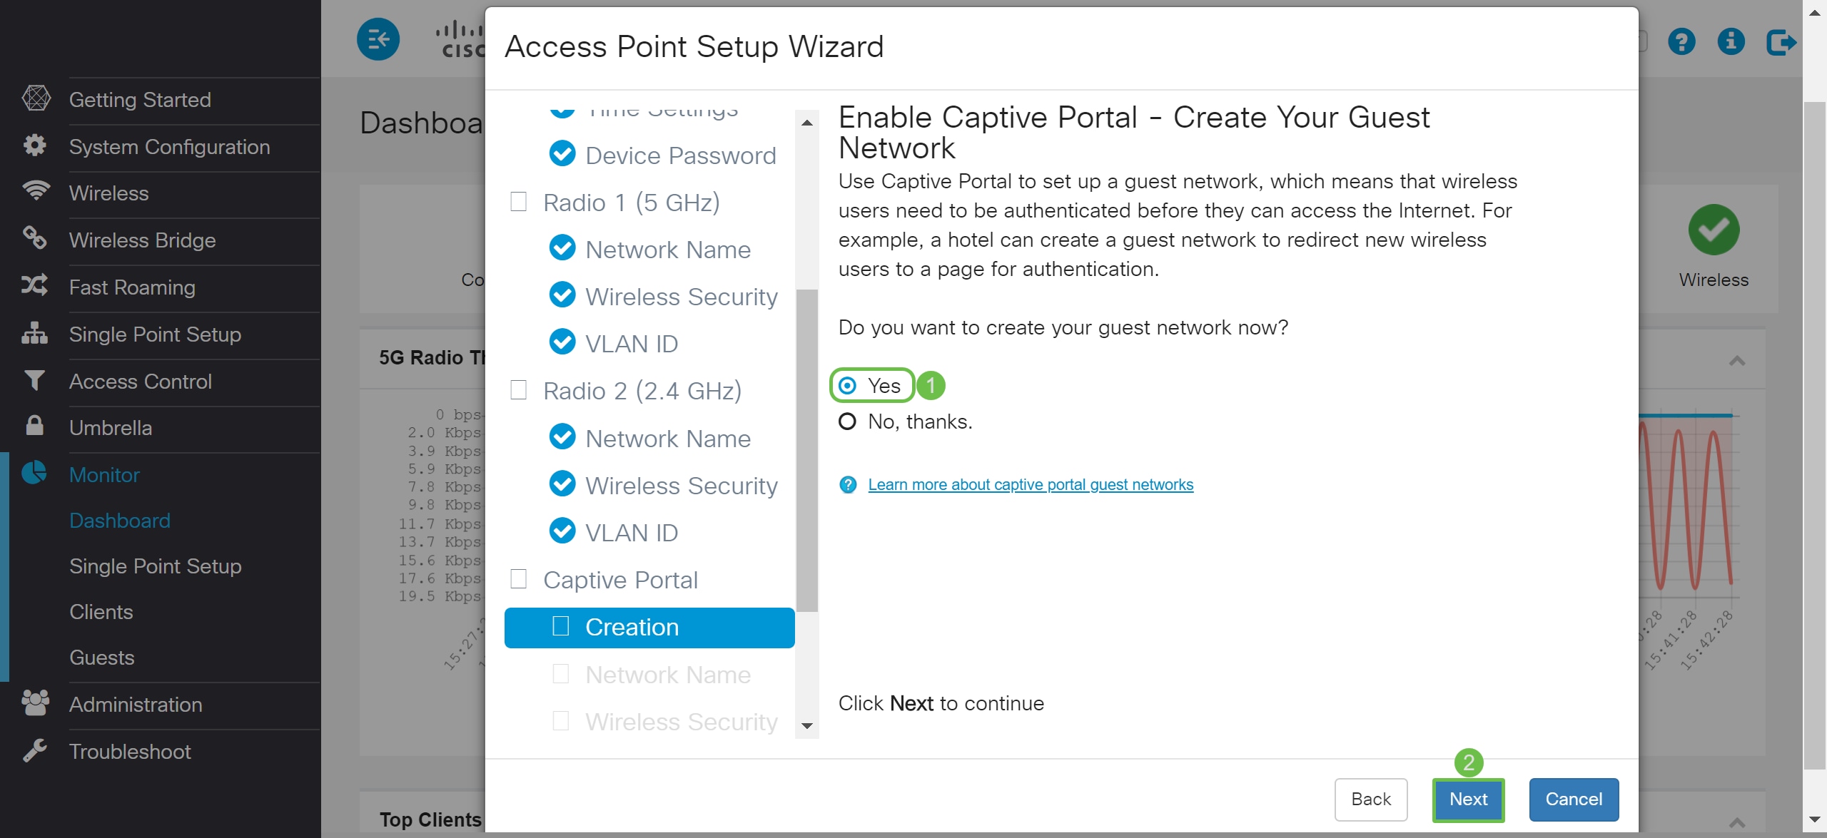Open Learn more about captive portal link
The image size is (1827, 838).
[1031, 484]
